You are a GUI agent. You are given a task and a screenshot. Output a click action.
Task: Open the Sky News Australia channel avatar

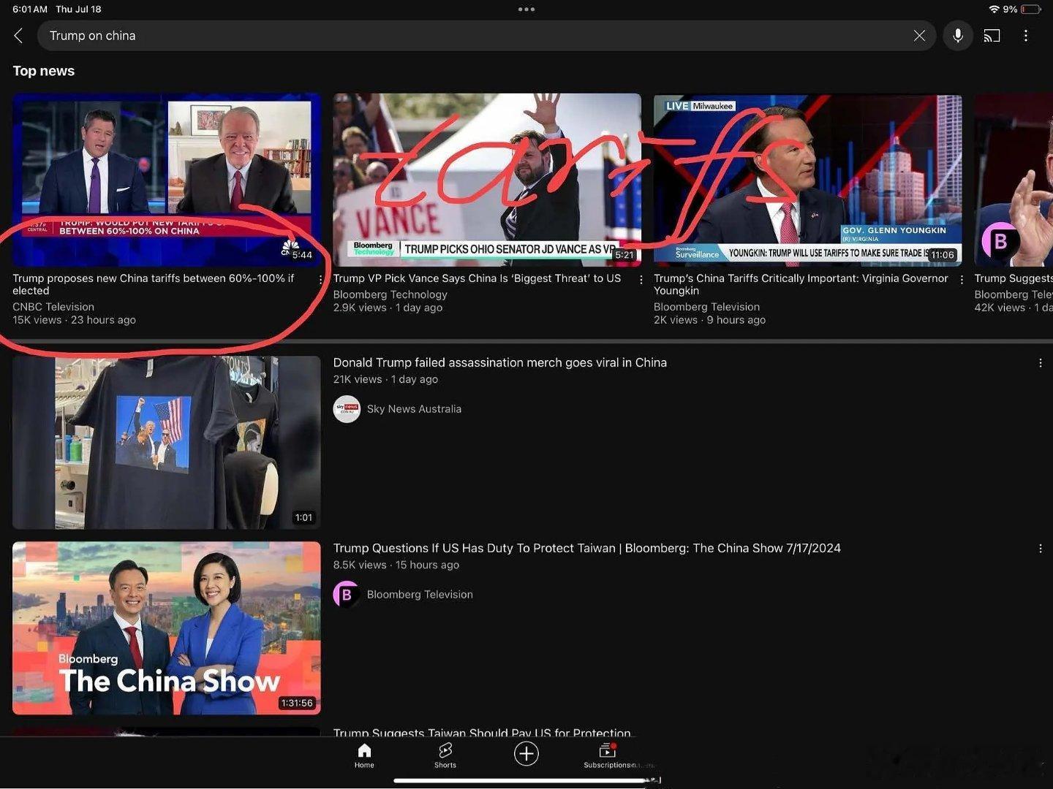coord(347,409)
